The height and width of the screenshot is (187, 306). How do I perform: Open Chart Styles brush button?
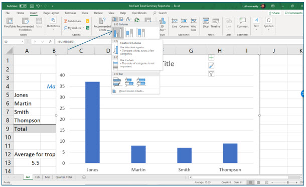(211, 65)
